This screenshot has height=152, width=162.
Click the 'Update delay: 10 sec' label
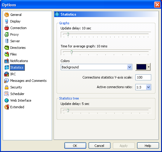(76, 28)
